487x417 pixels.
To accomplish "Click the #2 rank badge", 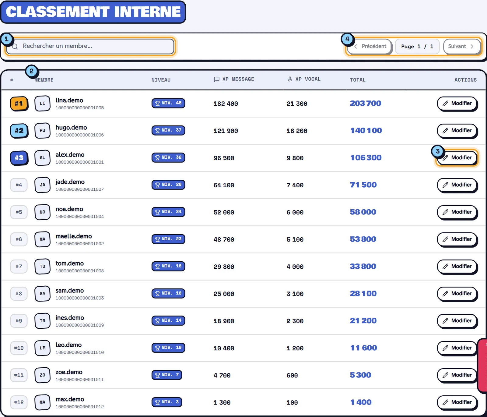I will [19, 131].
